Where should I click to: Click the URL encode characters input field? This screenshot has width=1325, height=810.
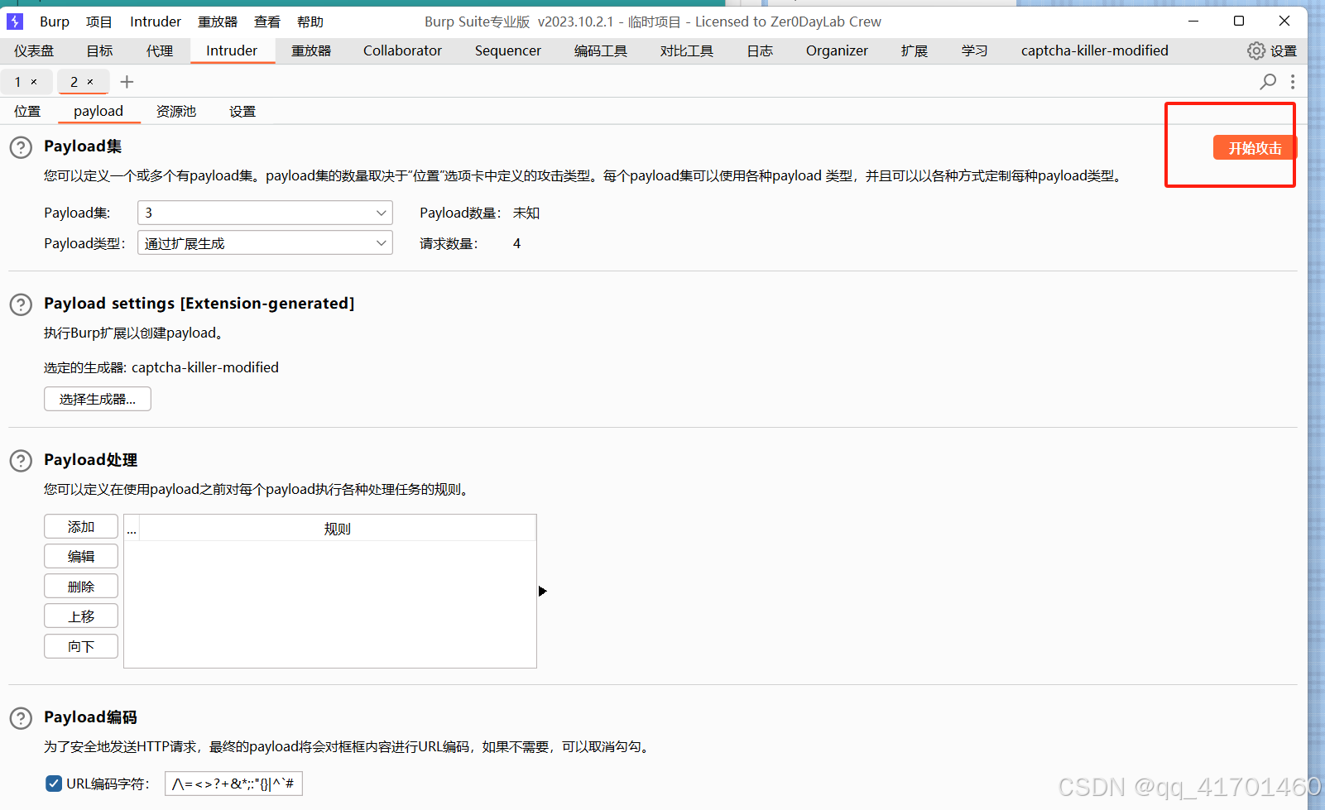(x=234, y=784)
